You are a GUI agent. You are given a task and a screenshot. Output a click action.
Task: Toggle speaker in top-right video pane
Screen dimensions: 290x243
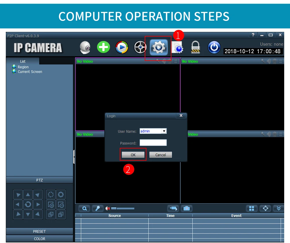tap(269, 61)
